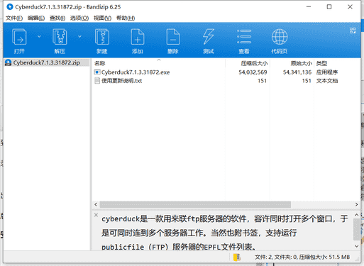Click the 应用程序 type cell
Image resolution: width=364 pixels, height=266 pixels.
327,72
